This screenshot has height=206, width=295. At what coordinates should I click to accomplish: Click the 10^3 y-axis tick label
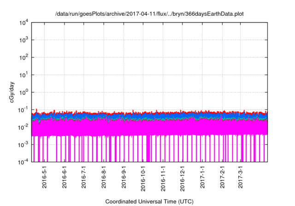coord(24,40)
